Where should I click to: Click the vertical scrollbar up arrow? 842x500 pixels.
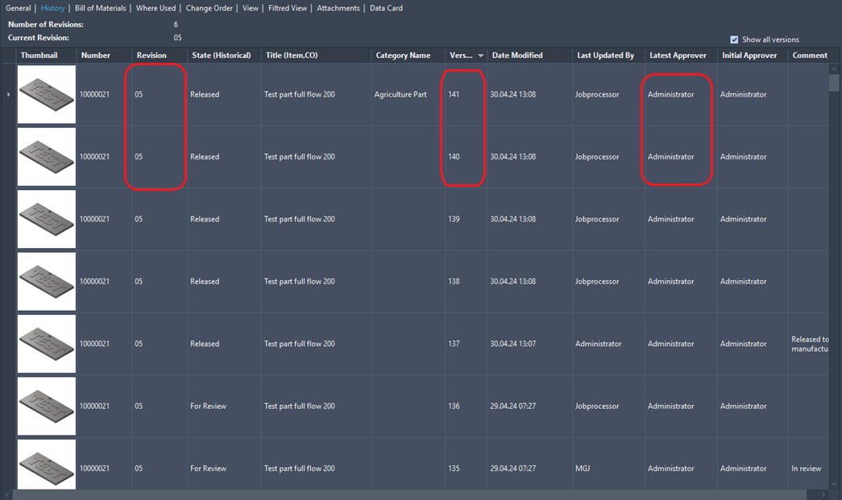(836, 68)
